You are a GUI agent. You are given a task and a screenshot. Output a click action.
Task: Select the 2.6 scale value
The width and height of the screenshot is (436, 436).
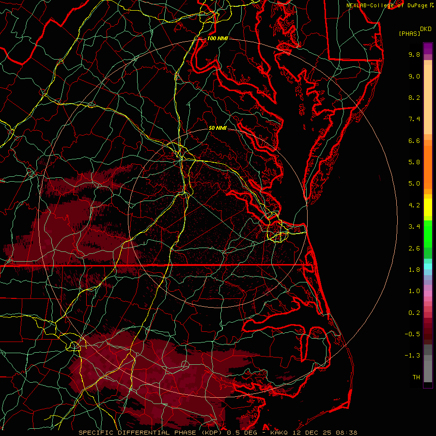point(414,249)
